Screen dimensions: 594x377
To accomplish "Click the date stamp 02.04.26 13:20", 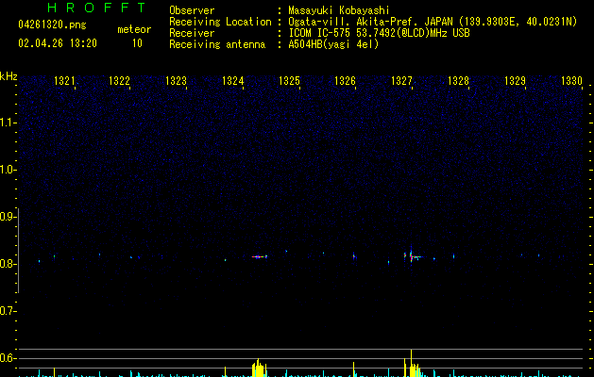I will point(58,43).
